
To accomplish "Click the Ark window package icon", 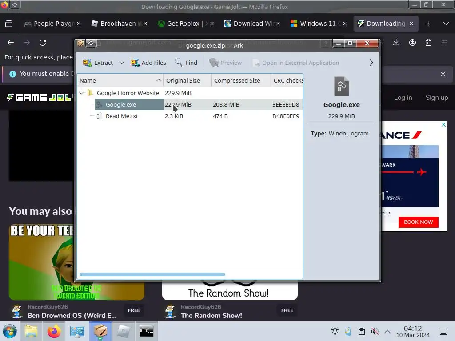I will 80,44.
